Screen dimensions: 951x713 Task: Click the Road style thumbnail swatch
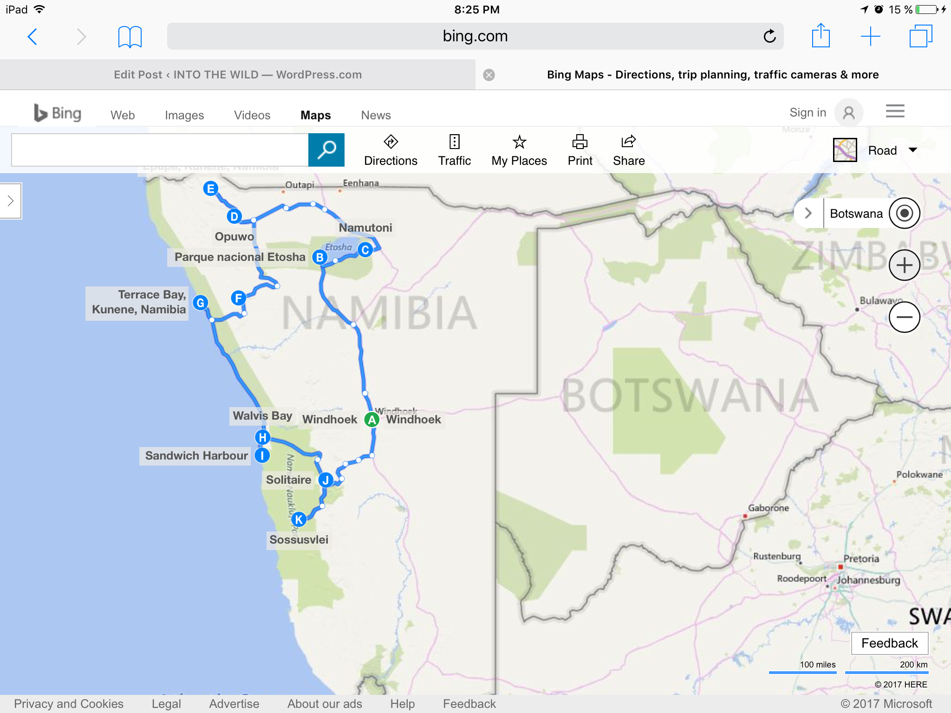(845, 150)
